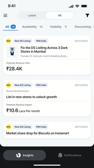Select the Insights pie icon
94x168 pixels.
(x=18, y=155)
